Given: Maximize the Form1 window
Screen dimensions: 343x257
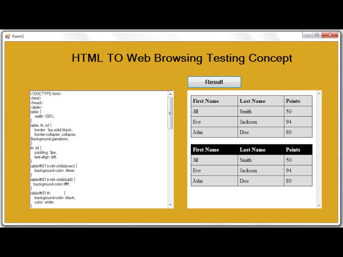Looking at the screenshot, I should 317,35.
